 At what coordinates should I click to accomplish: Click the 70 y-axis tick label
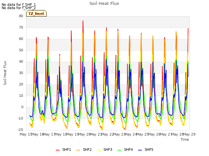pos(21,27)
